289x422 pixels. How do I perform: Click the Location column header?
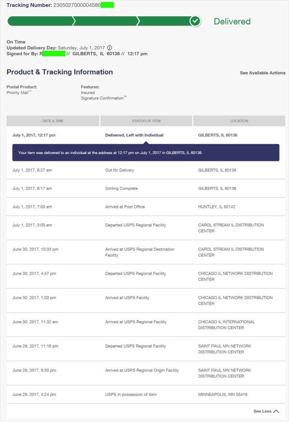[x=239, y=121]
